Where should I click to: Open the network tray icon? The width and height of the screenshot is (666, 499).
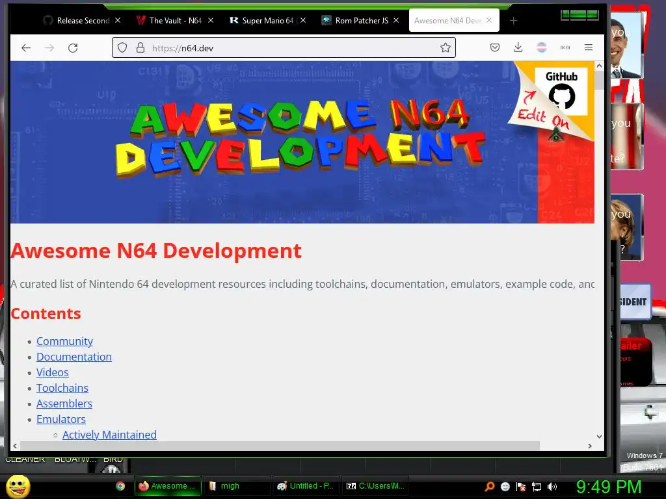tap(537, 487)
